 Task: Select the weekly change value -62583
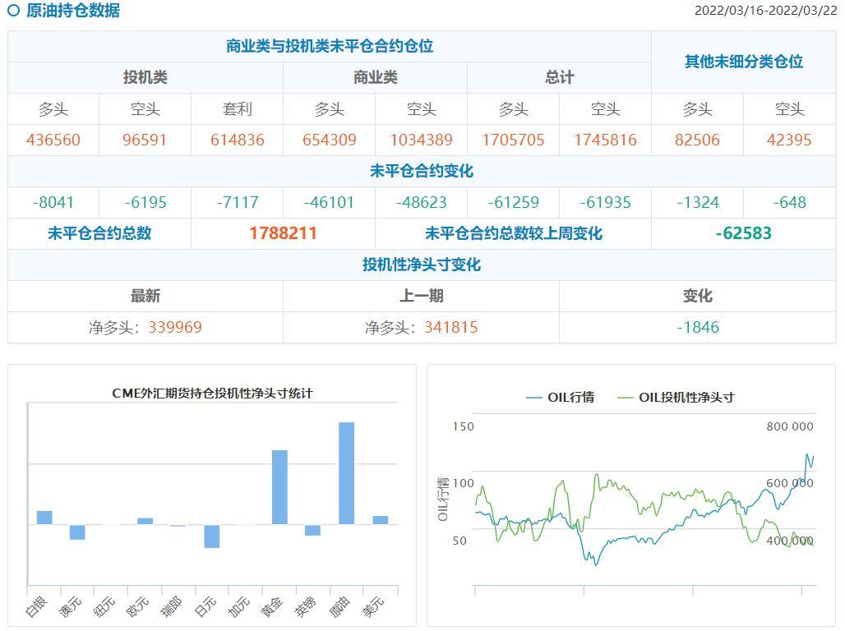pyautogui.click(x=743, y=233)
